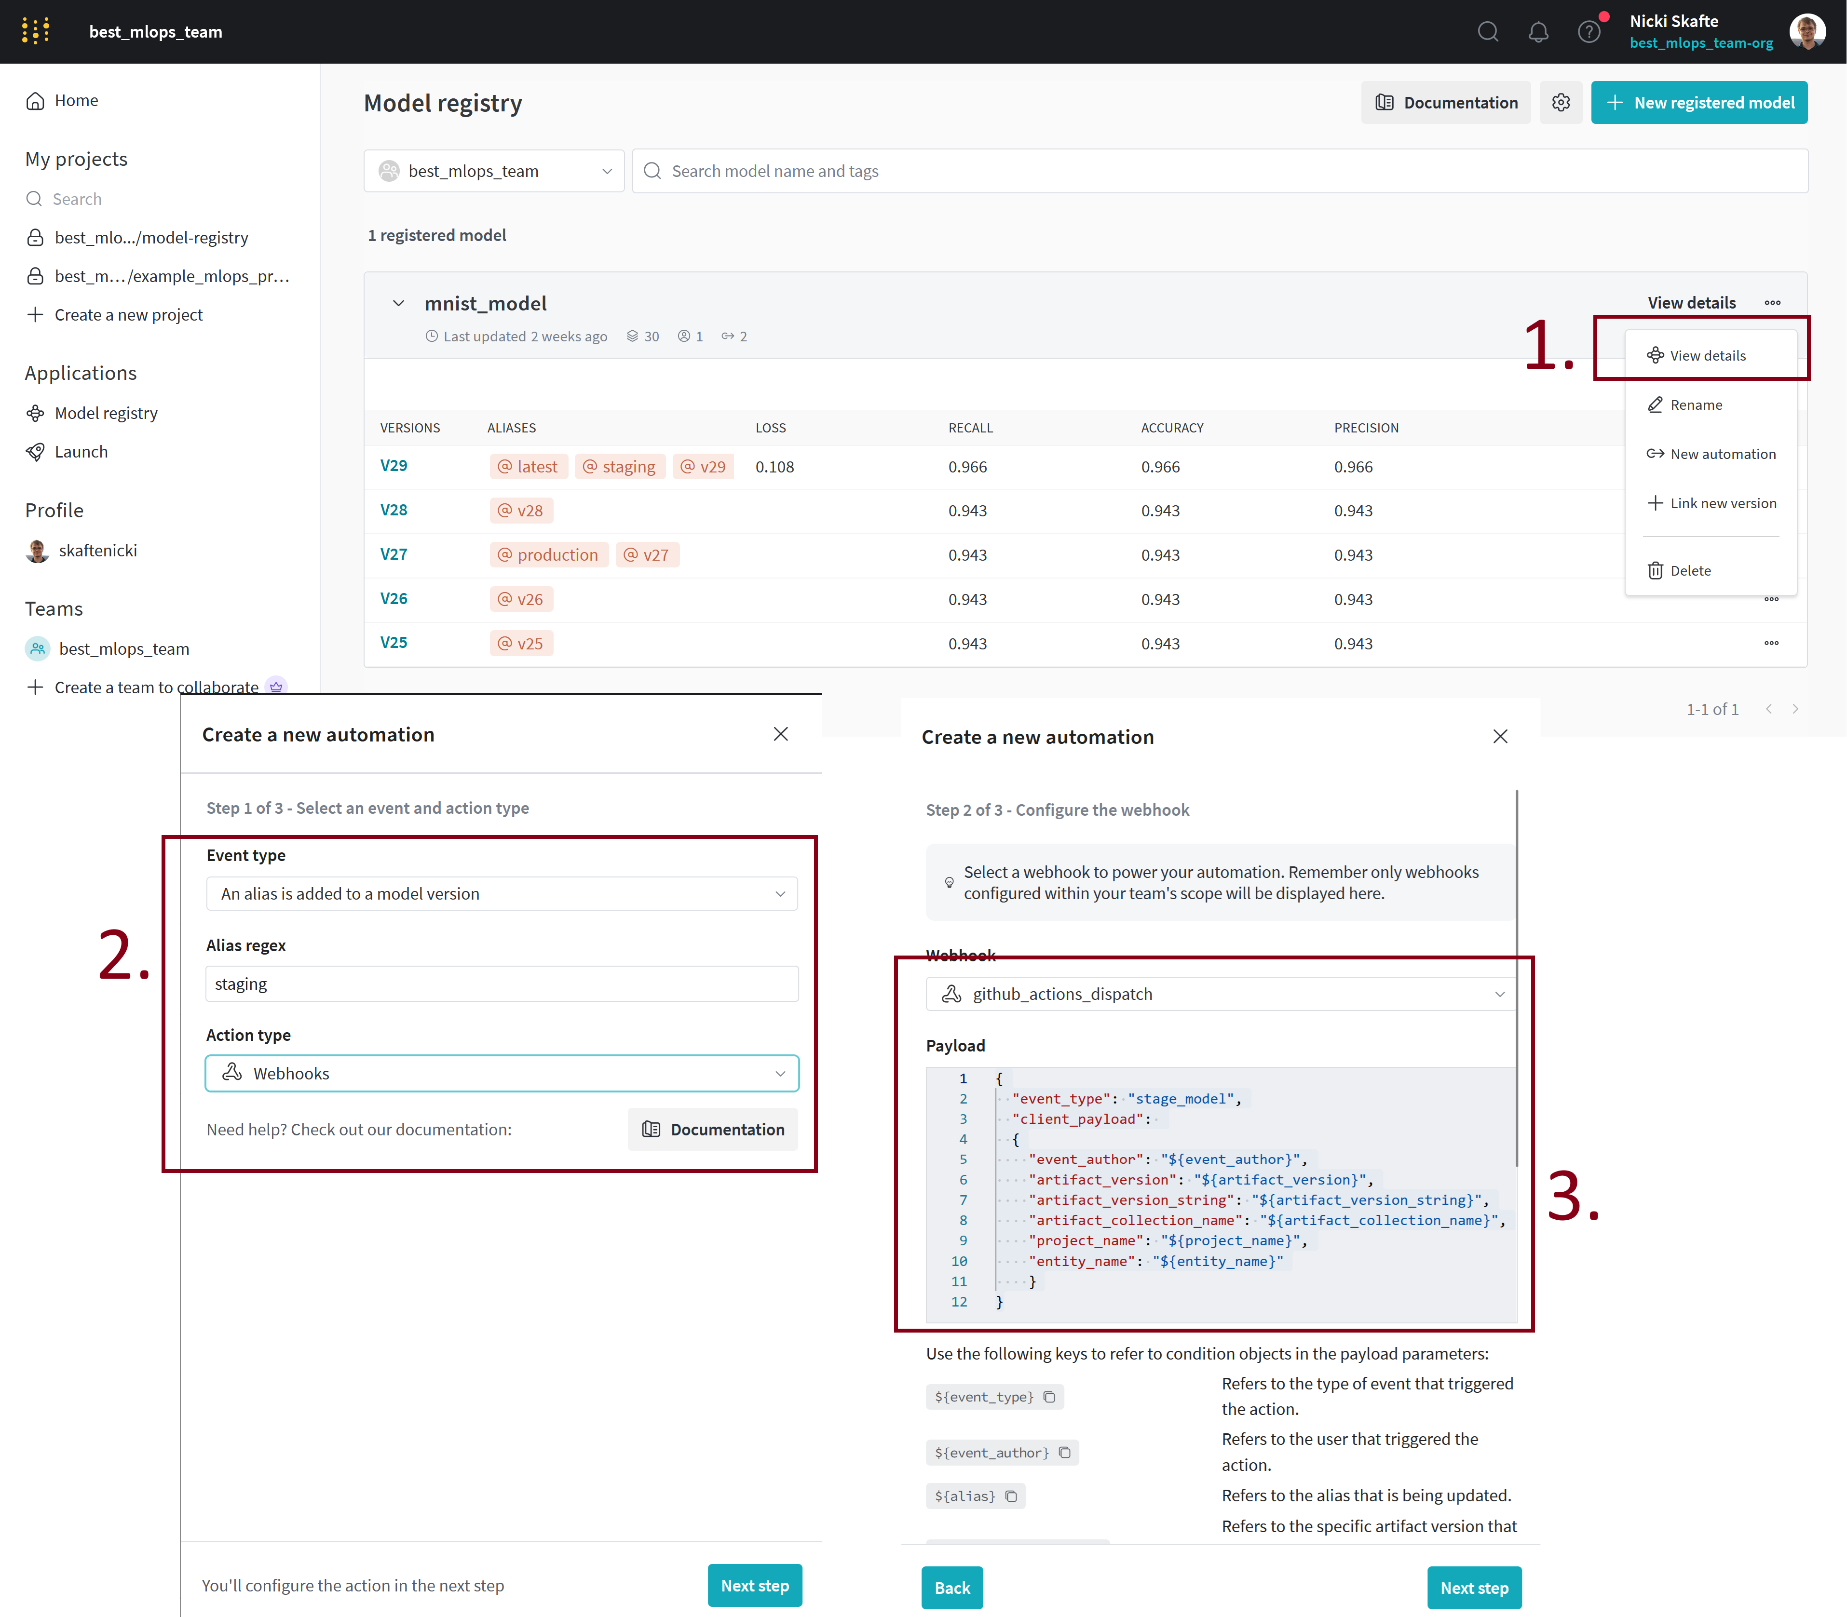Click the New registered model button
The width and height of the screenshot is (1847, 1617).
[x=1699, y=103]
